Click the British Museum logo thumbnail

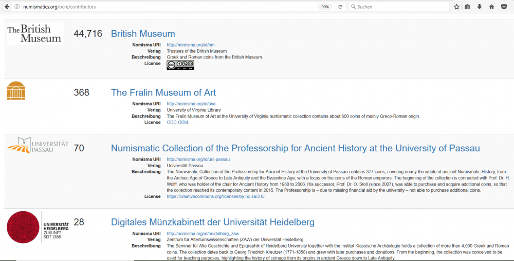(x=34, y=34)
